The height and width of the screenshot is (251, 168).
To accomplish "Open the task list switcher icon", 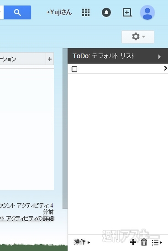I will click(x=157, y=242).
